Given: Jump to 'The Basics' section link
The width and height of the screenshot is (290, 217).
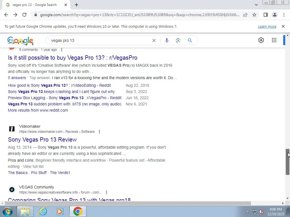Looking at the screenshot, I should (18, 173).
